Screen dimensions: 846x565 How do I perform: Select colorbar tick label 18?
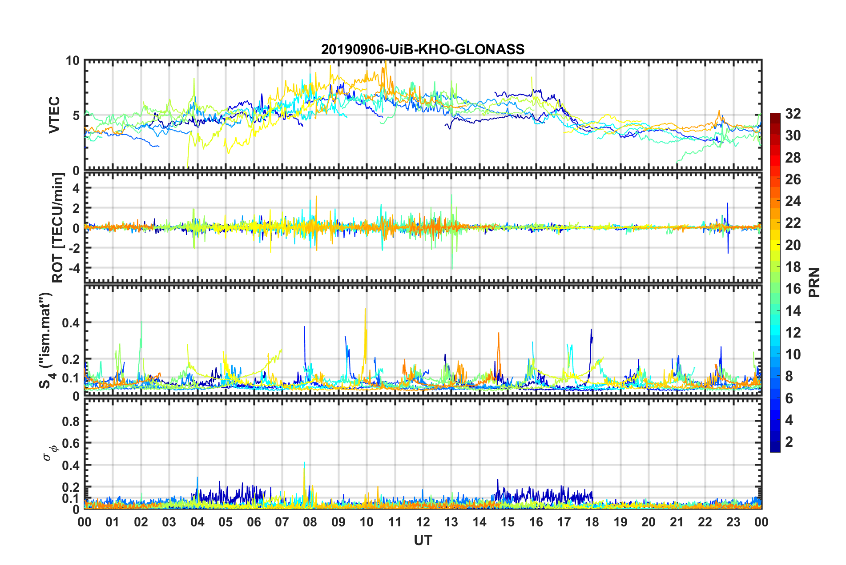pos(793,267)
